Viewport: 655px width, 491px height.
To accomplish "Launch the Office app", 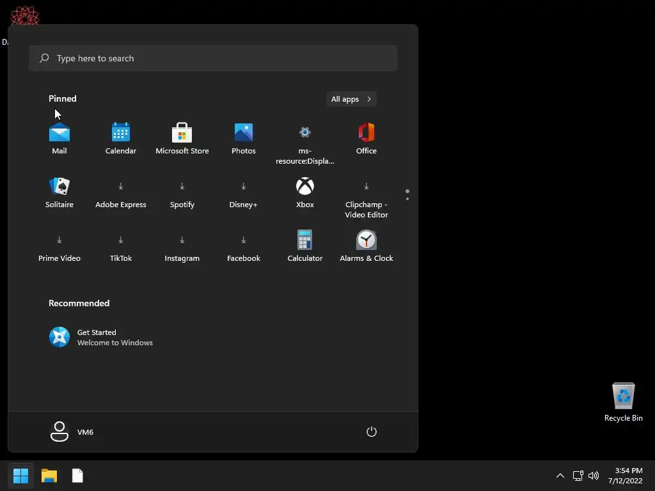I will (x=367, y=139).
